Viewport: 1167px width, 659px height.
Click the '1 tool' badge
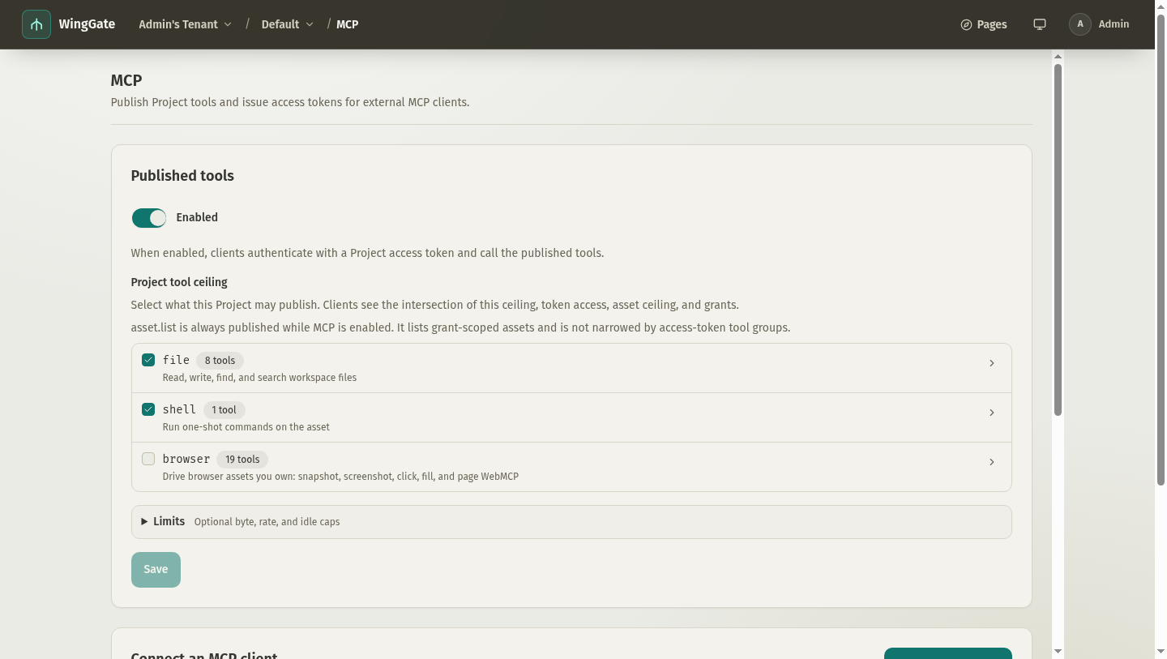pyautogui.click(x=224, y=410)
